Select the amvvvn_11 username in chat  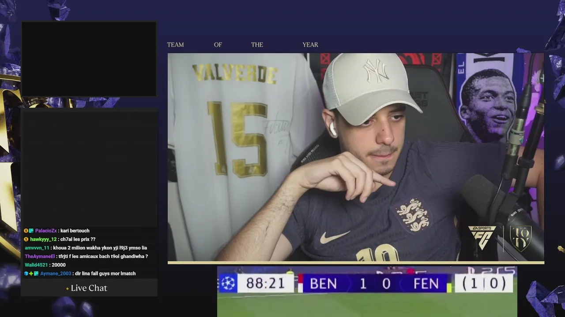(37, 248)
